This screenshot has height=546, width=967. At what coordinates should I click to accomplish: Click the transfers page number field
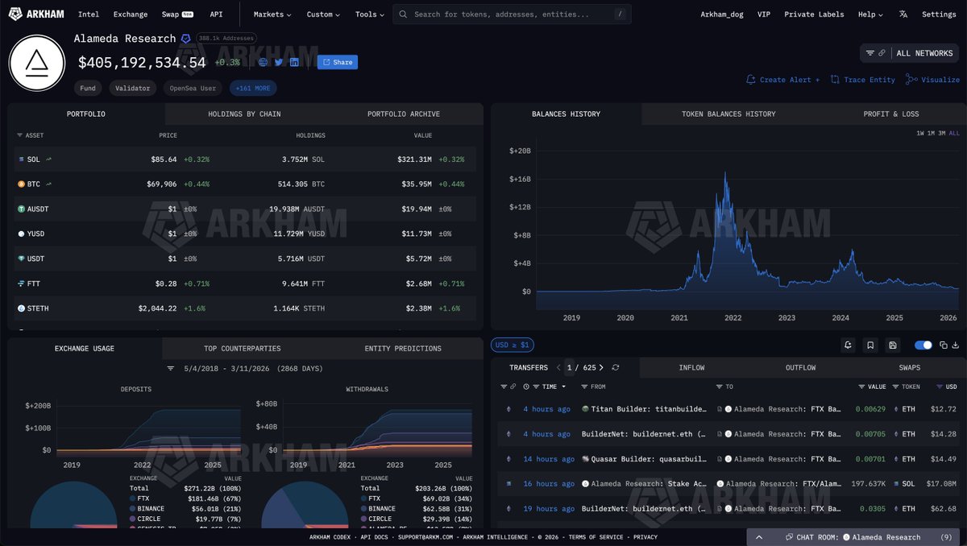click(569, 367)
